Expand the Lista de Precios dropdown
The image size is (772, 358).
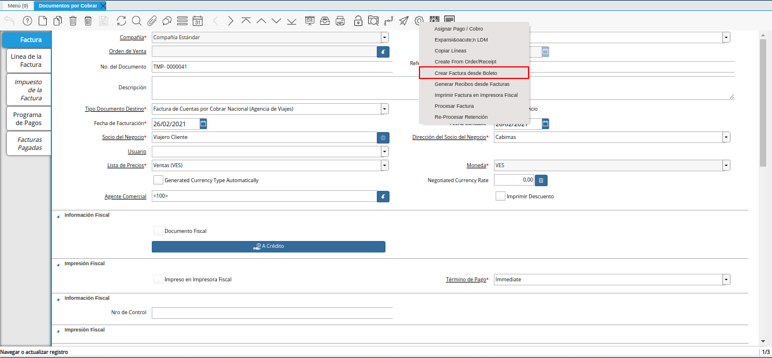pyautogui.click(x=384, y=165)
